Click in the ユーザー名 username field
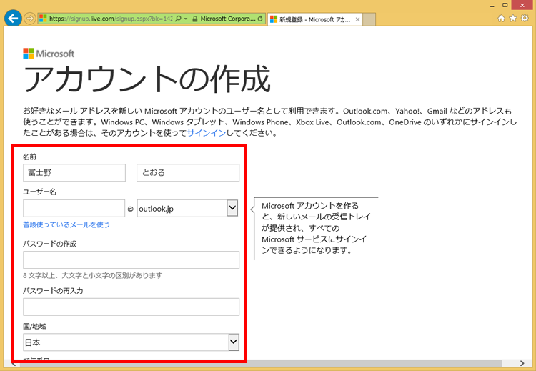Image resolution: width=536 pixels, height=371 pixels. (x=74, y=208)
